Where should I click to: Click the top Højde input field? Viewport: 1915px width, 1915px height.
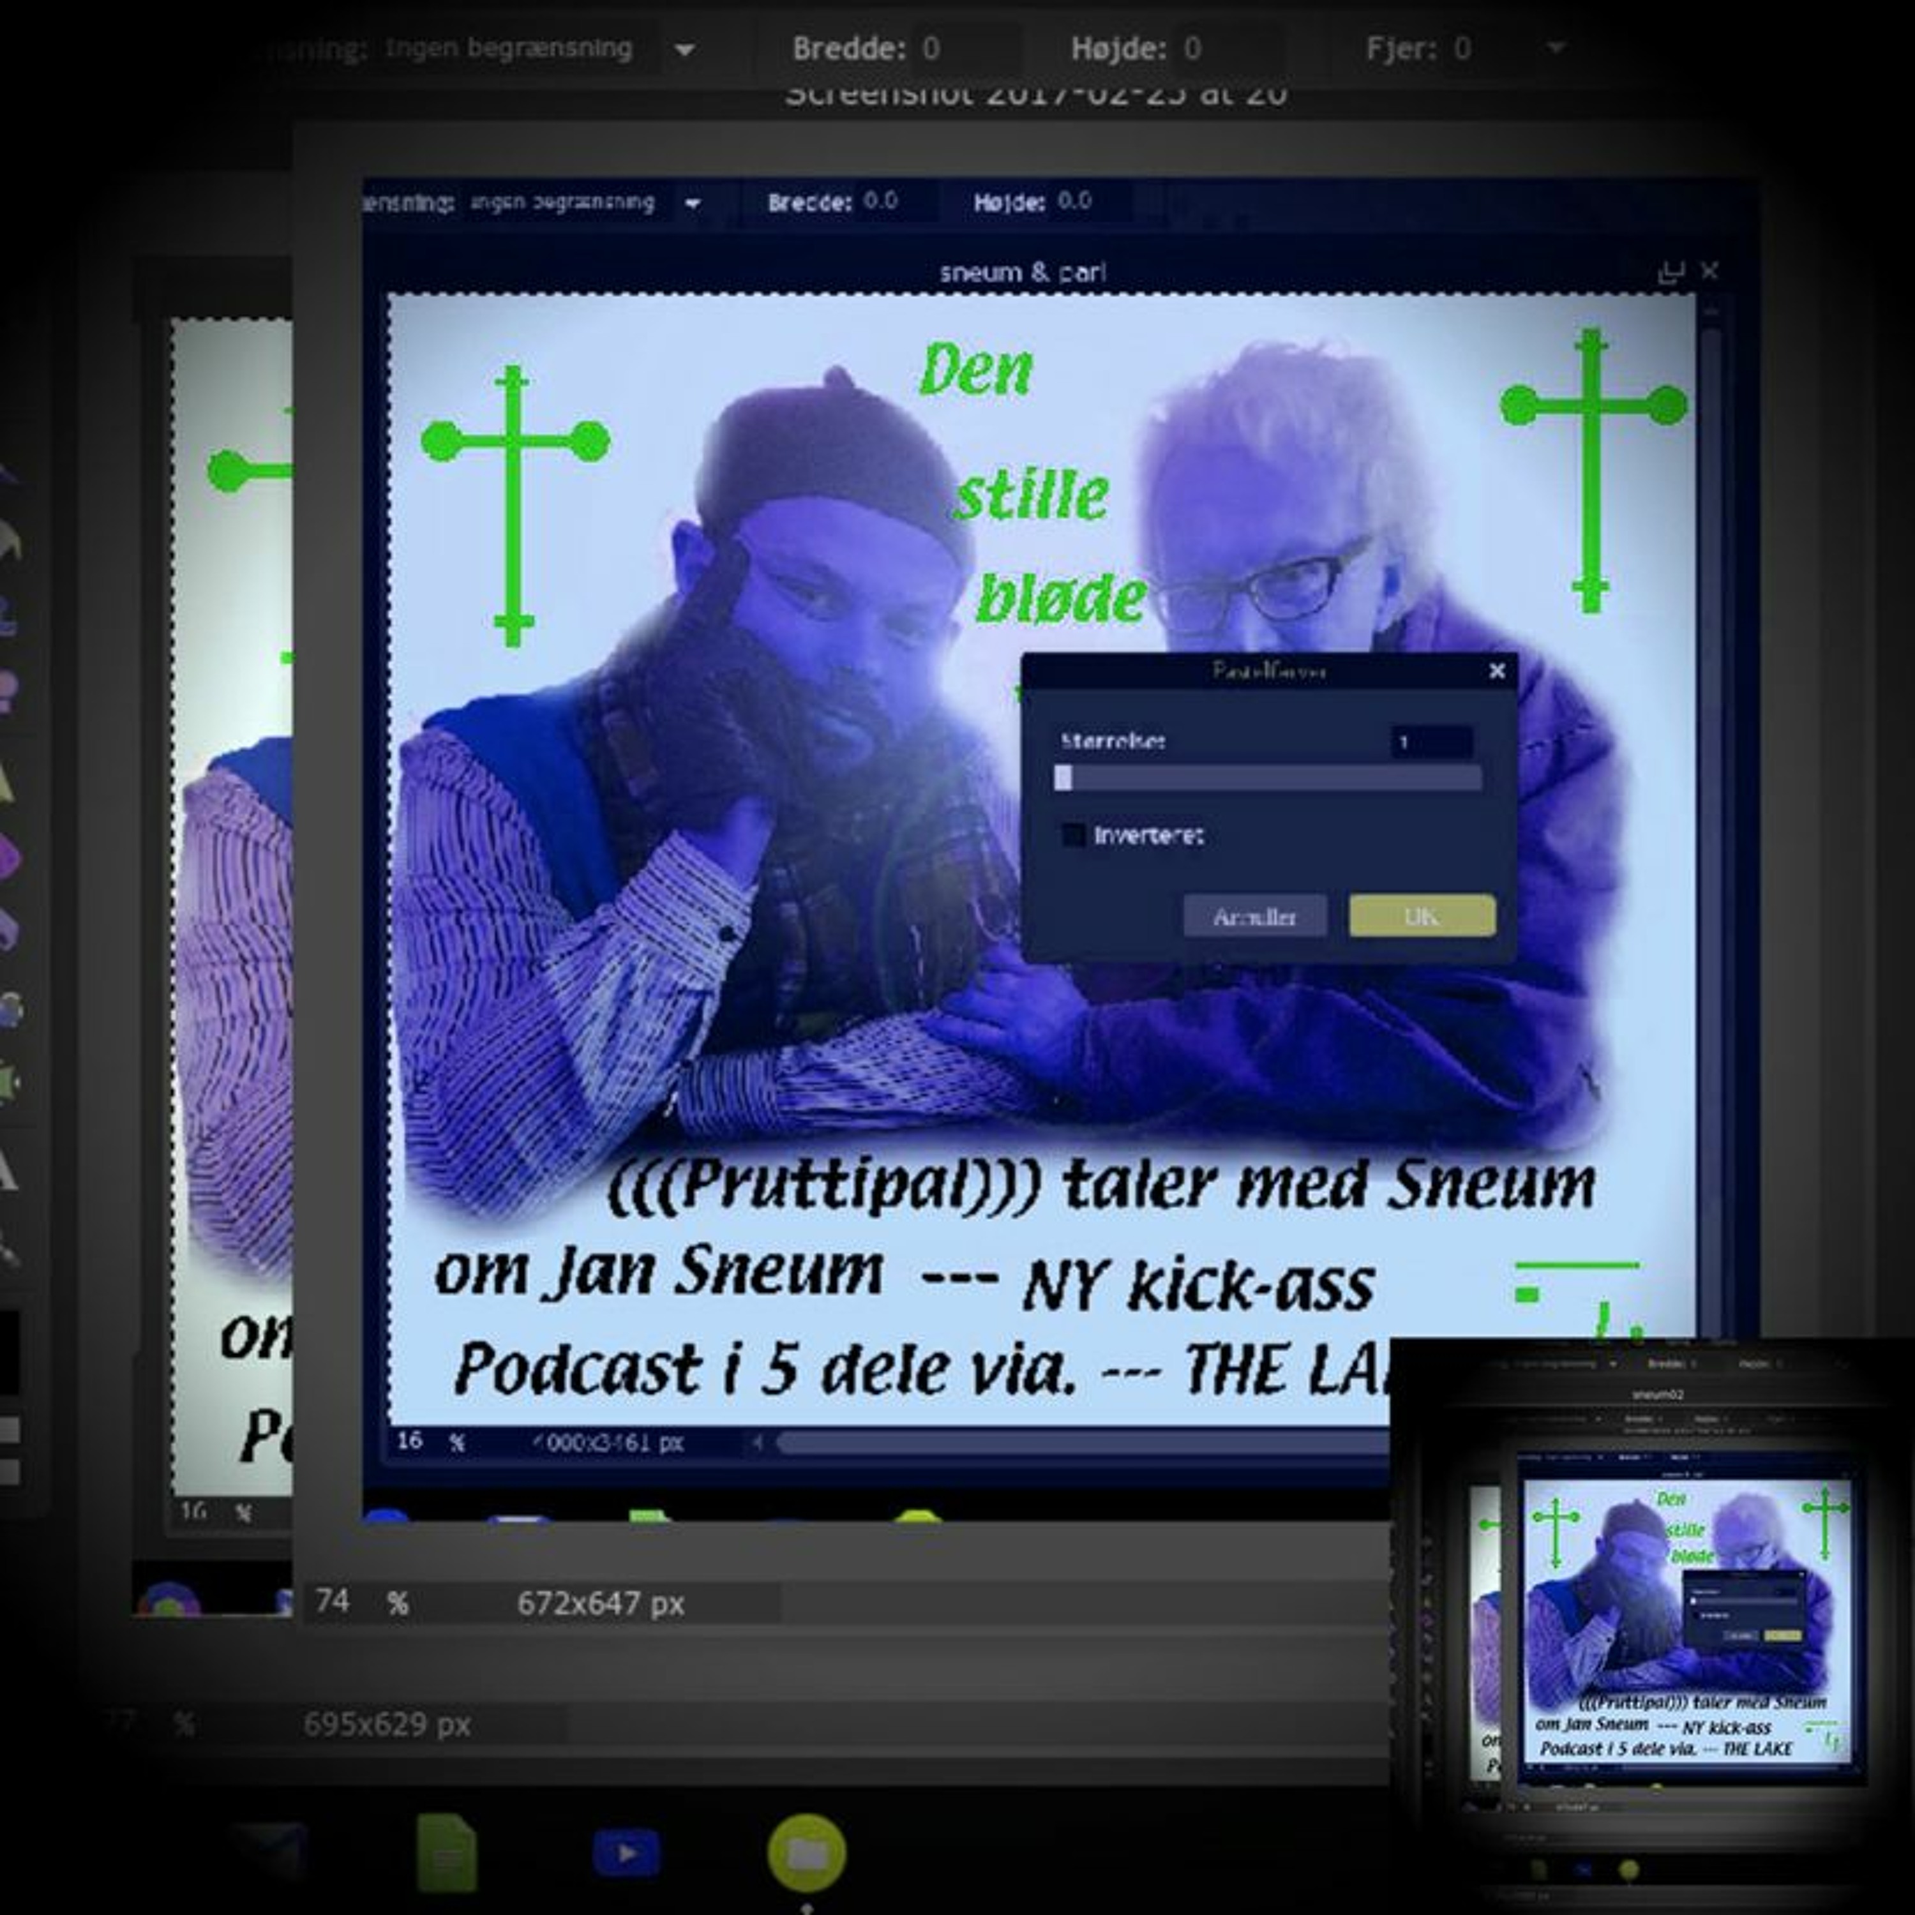pyautogui.click(x=1229, y=49)
